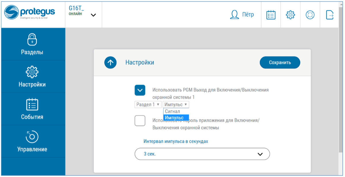
Task: Click the Protegus logo
Action: [30, 13]
